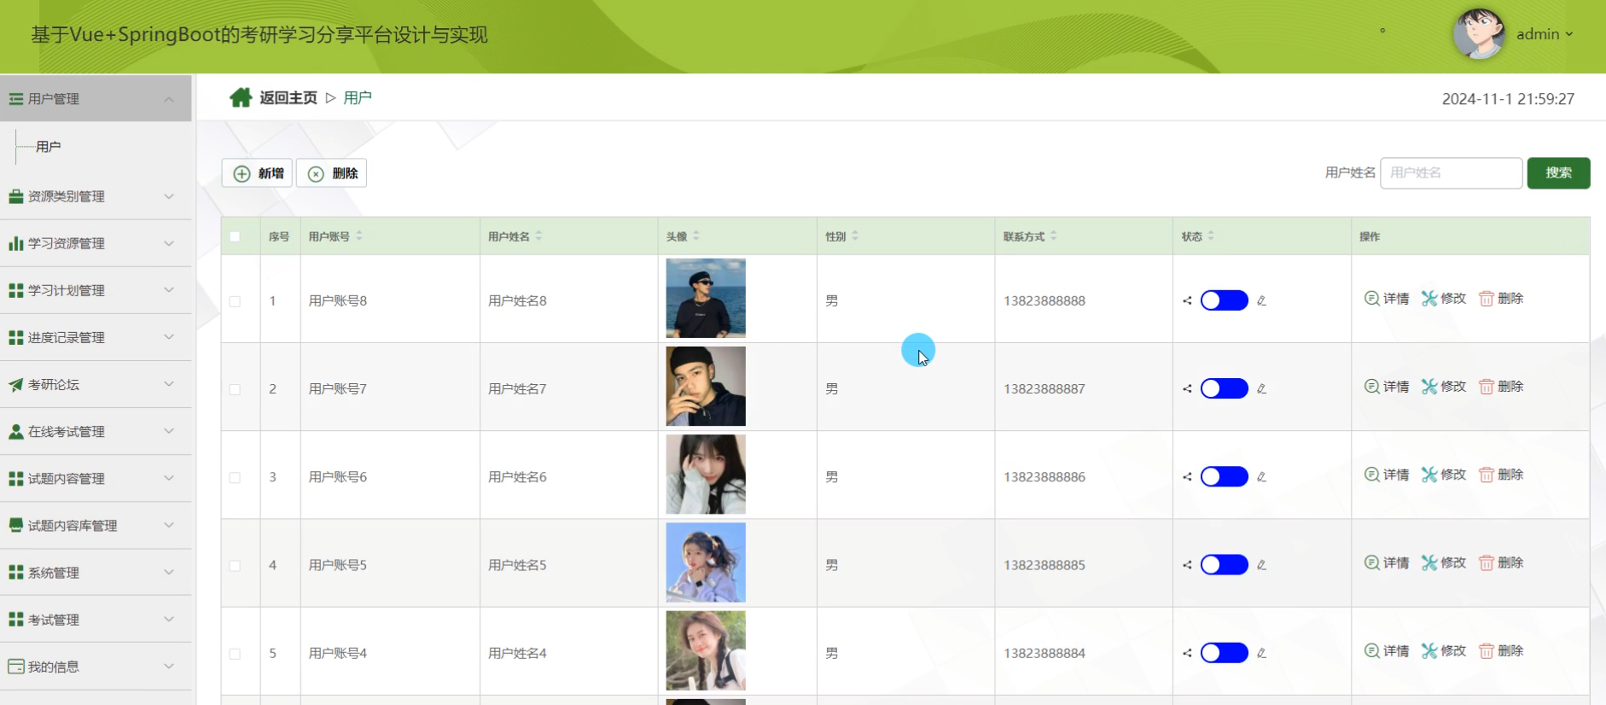This screenshot has height=705, width=1606.
Task: Click the share icon beside 用户账号7 status switch
Action: [1187, 388]
